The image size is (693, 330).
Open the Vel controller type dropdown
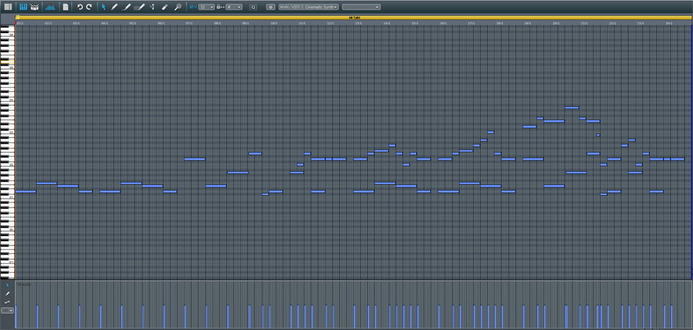click(7, 310)
